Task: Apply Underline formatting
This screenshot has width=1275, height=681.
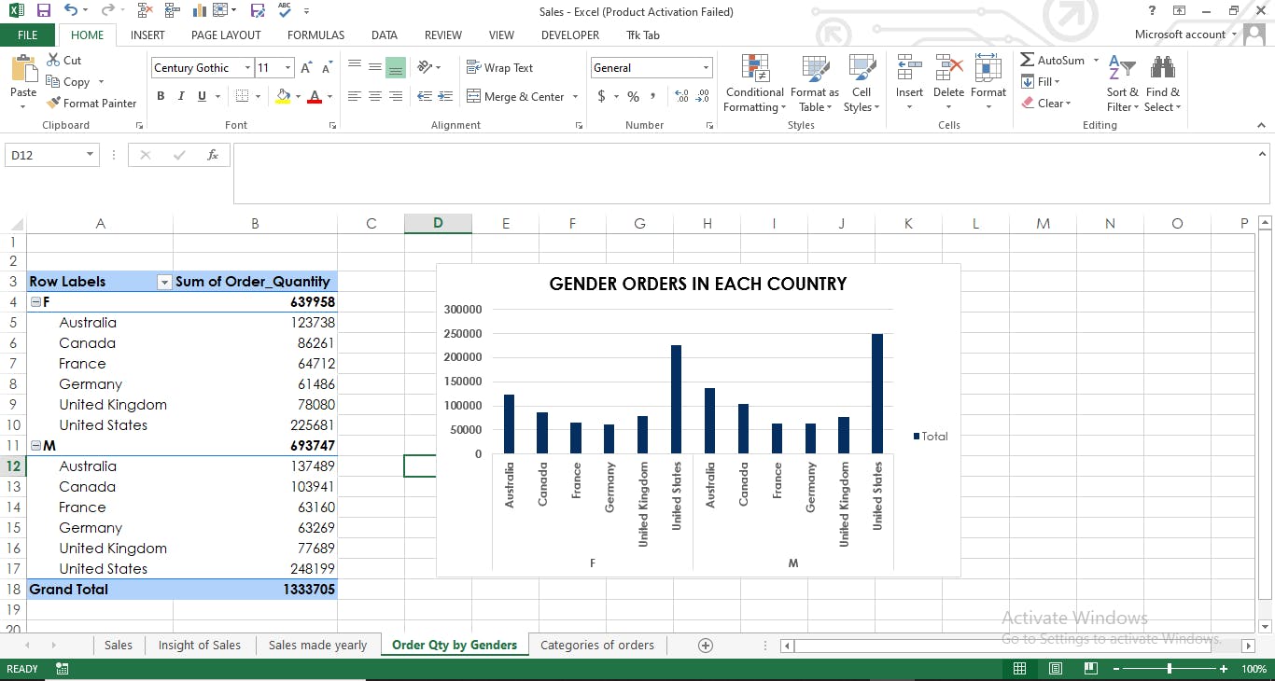Action: click(x=202, y=96)
